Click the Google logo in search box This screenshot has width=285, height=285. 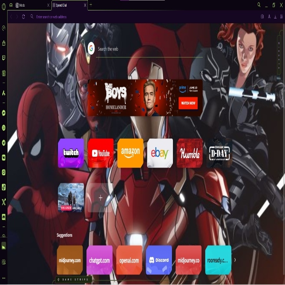point(91,48)
